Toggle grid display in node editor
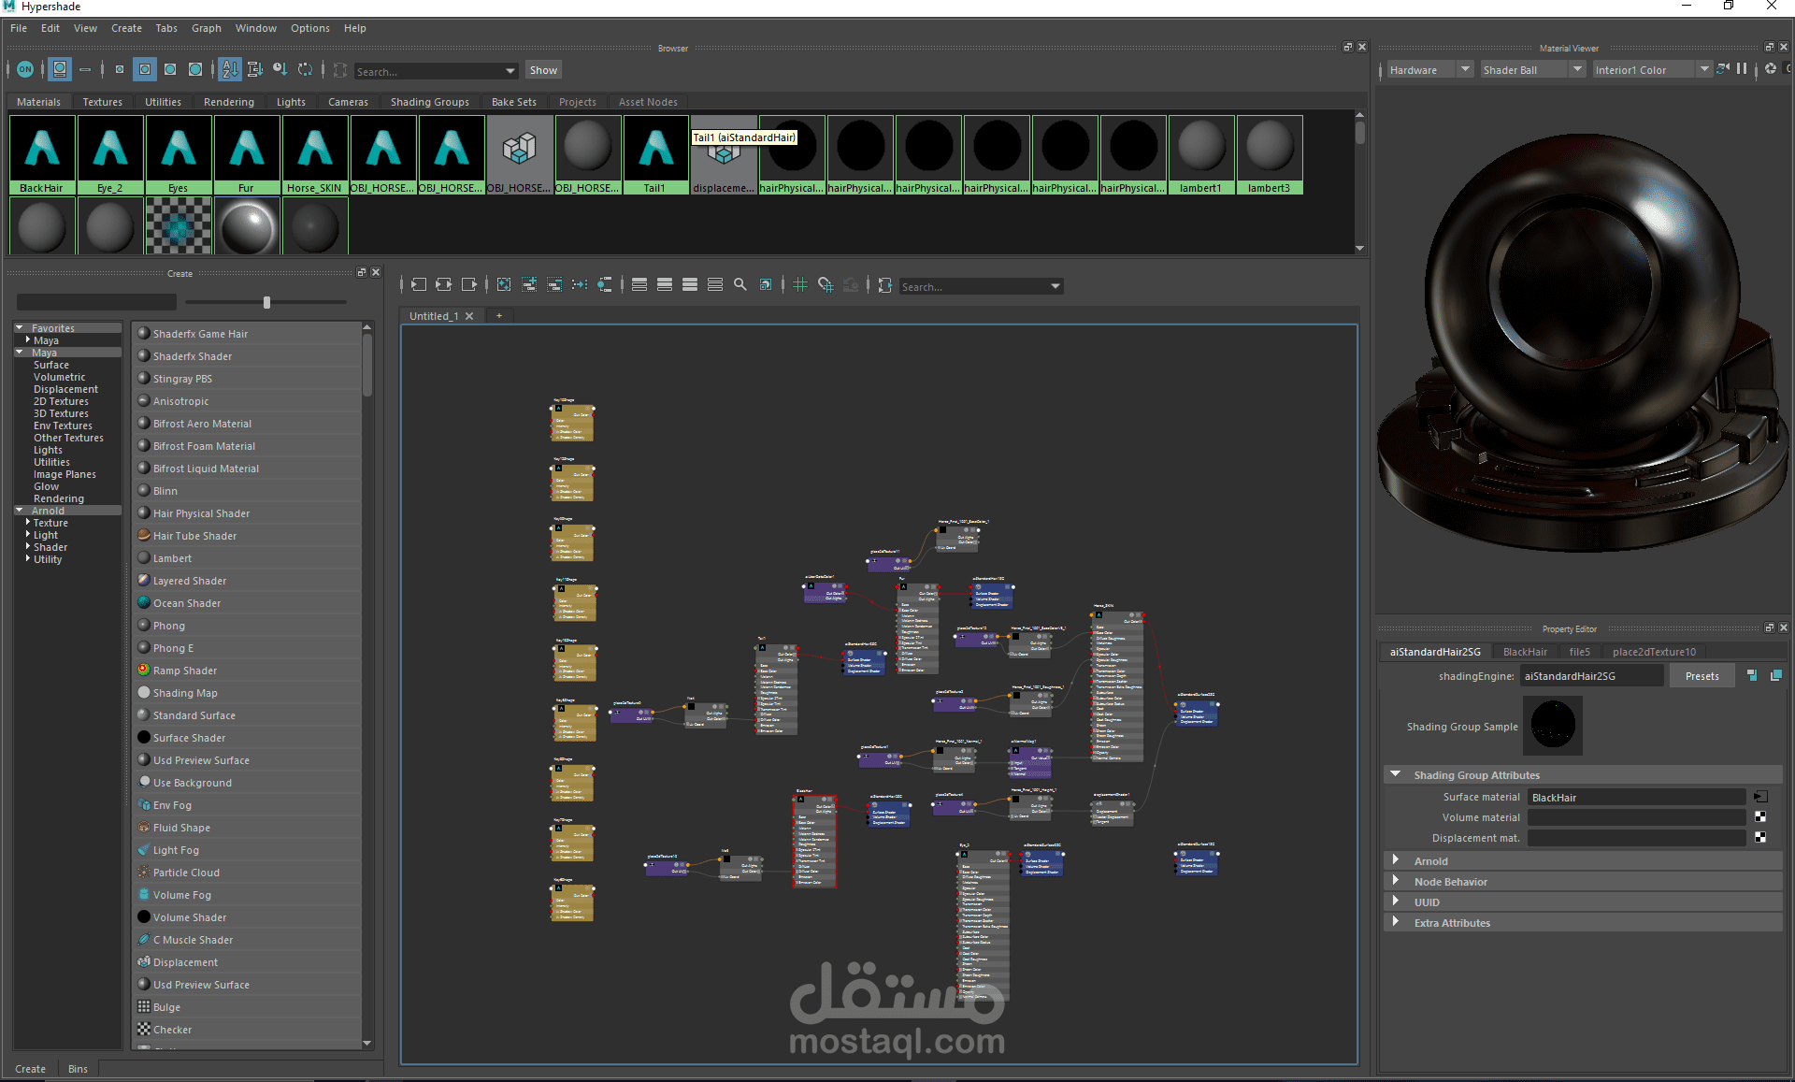 (800, 285)
